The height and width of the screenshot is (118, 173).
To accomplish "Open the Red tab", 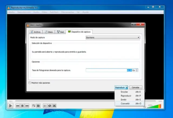I will pos(60,32).
